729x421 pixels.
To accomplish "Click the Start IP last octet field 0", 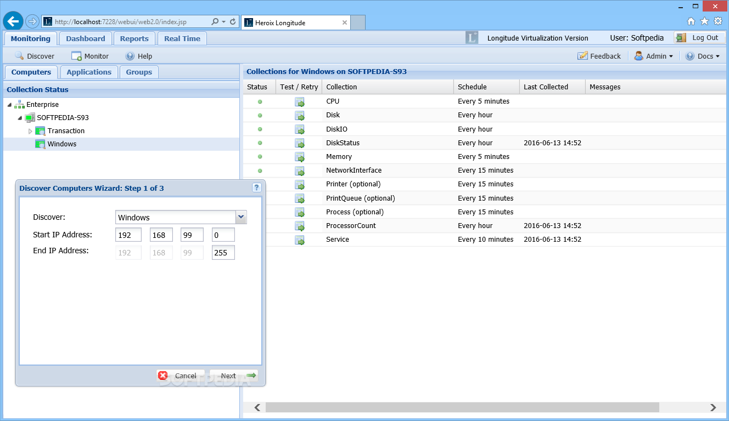I will [x=223, y=235].
